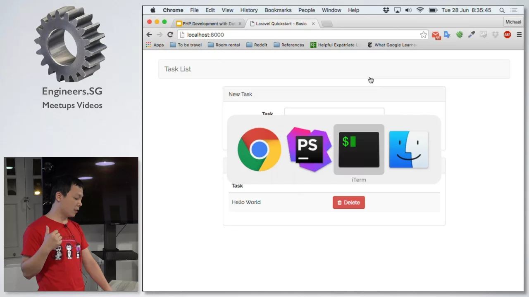Open the Chrome hamburger menu

tap(519, 35)
